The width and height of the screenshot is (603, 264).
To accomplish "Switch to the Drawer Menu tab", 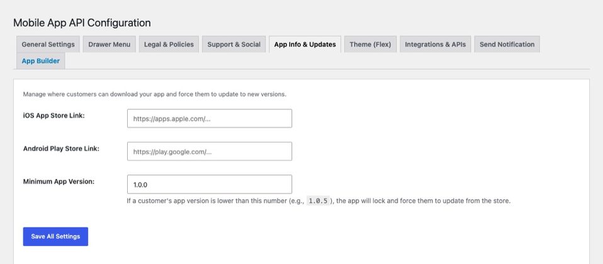I will pyautogui.click(x=110, y=44).
